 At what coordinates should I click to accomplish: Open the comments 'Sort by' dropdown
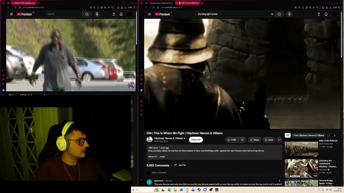[x=180, y=165]
